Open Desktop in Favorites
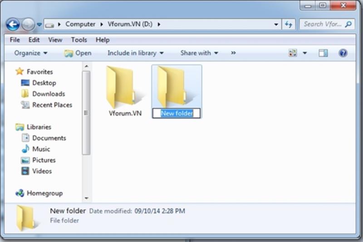The height and width of the screenshot is (242, 363). tap(44, 83)
